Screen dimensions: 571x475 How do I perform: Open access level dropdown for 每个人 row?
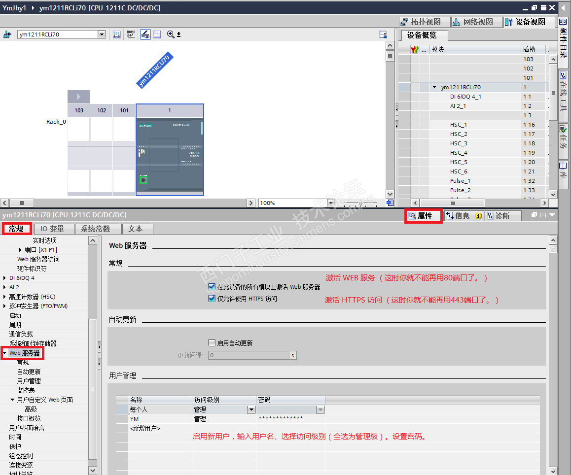(x=251, y=409)
